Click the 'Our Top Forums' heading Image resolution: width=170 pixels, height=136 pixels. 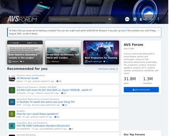[134, 134]
